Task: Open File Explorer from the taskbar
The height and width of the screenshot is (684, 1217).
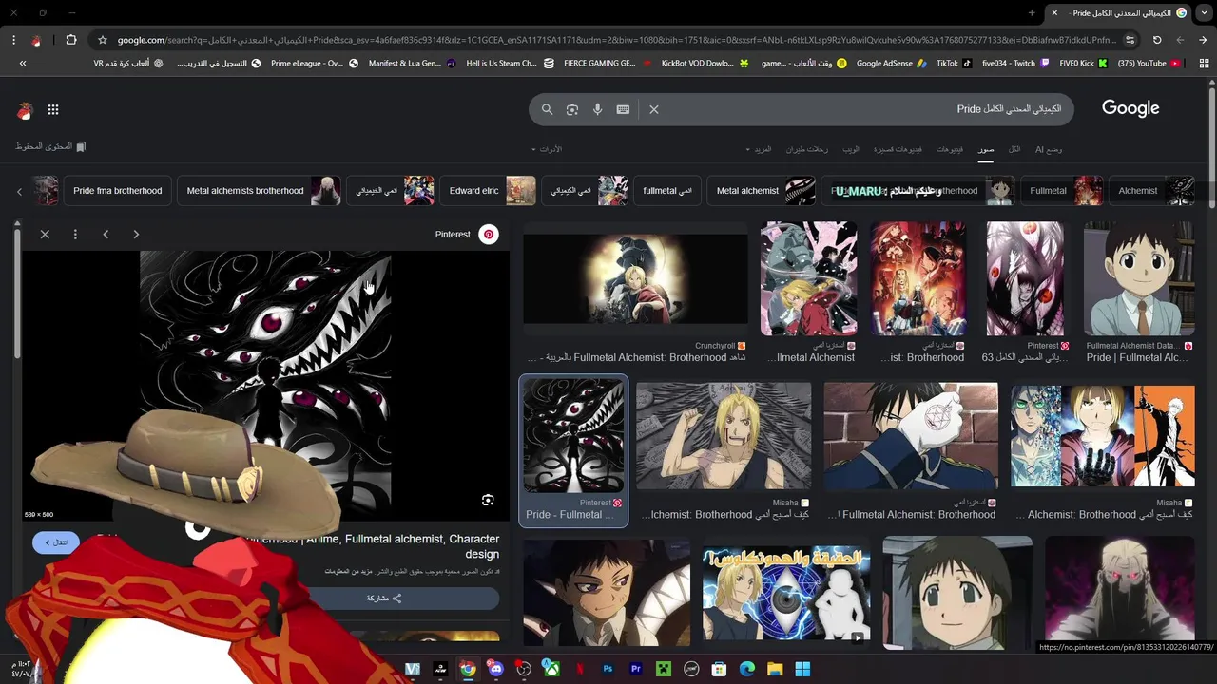Action: (775, 669)
